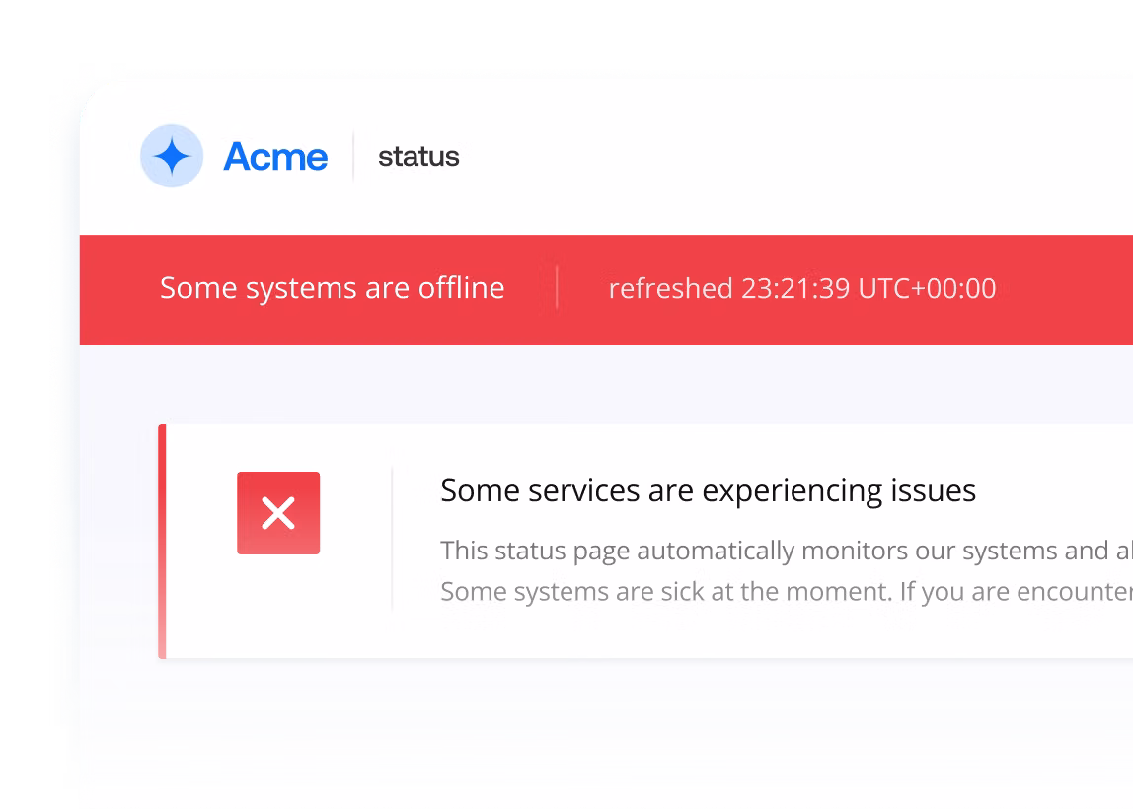
Task: Click the divider beside the red X icon
Action: (x=392, y=539)
